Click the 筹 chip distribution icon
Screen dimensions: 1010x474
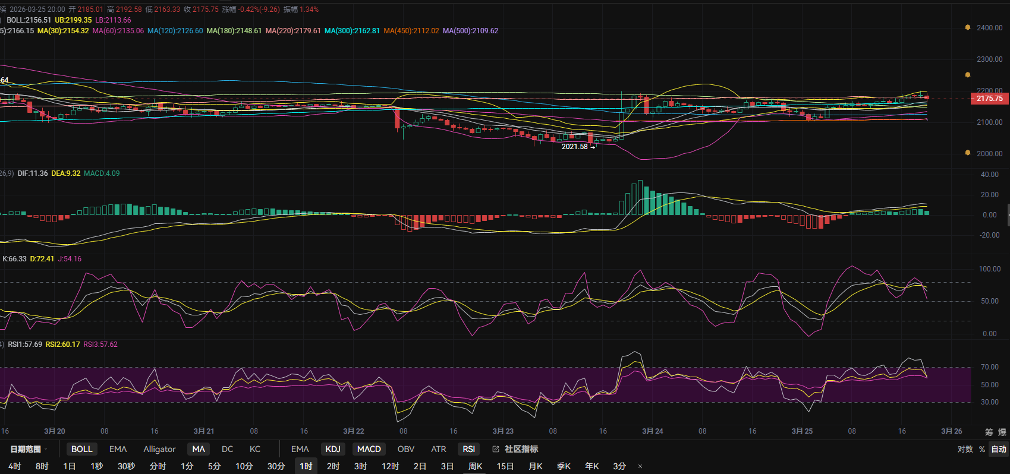(x=989, y=432)
